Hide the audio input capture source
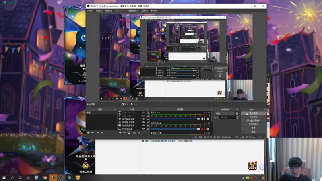The image size is (322, 181). click(x=144, y=122)
